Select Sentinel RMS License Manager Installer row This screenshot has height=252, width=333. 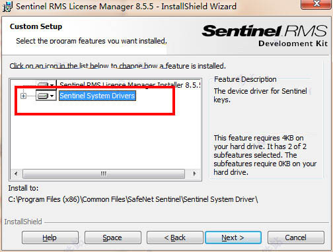[130, 85]
